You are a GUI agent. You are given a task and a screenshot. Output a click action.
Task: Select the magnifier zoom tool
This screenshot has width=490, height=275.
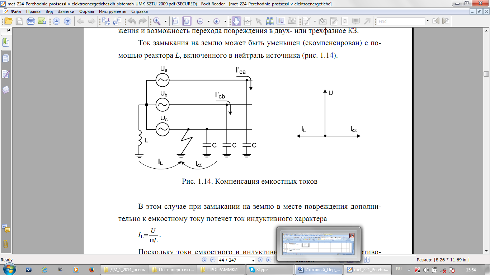(x=157, y=21)
